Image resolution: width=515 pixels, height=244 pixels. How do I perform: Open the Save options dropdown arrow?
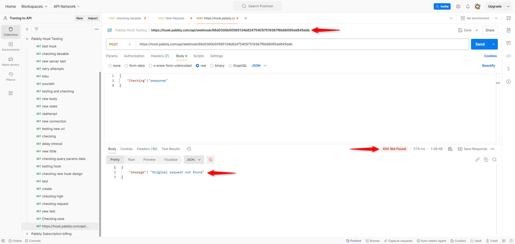click(477, 30)
